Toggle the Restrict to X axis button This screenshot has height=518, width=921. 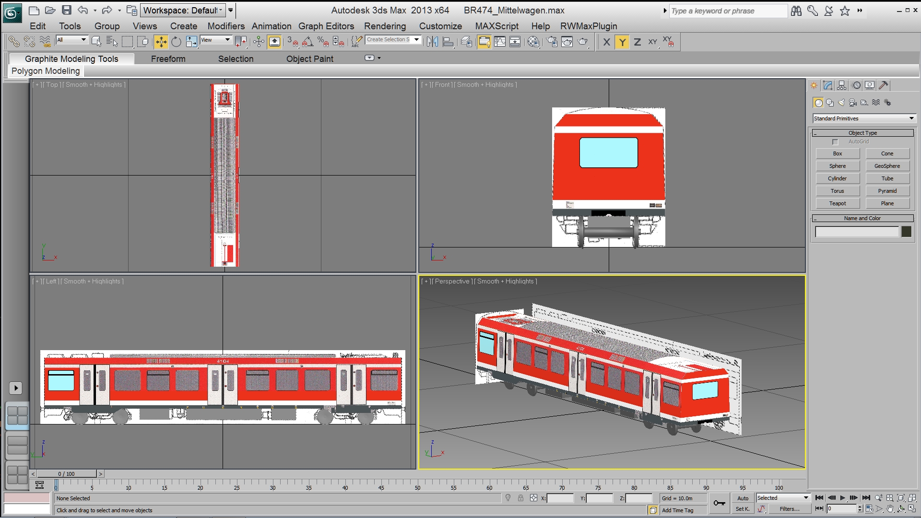[606, 42]
